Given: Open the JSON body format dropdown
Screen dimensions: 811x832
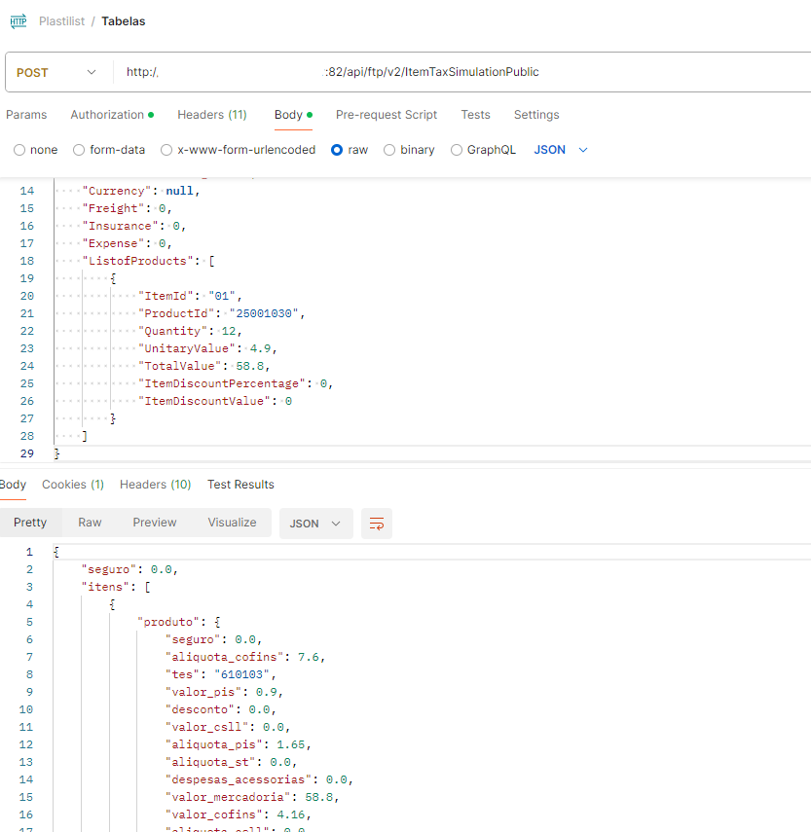Looking at the screenshot, I should pyautogui.click(x=562, y=150).
